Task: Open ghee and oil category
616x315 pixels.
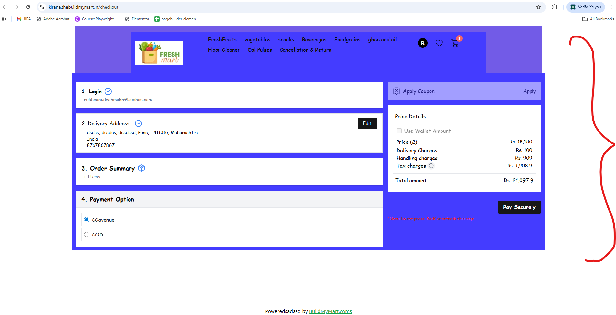Action: [x=382, y=39]
